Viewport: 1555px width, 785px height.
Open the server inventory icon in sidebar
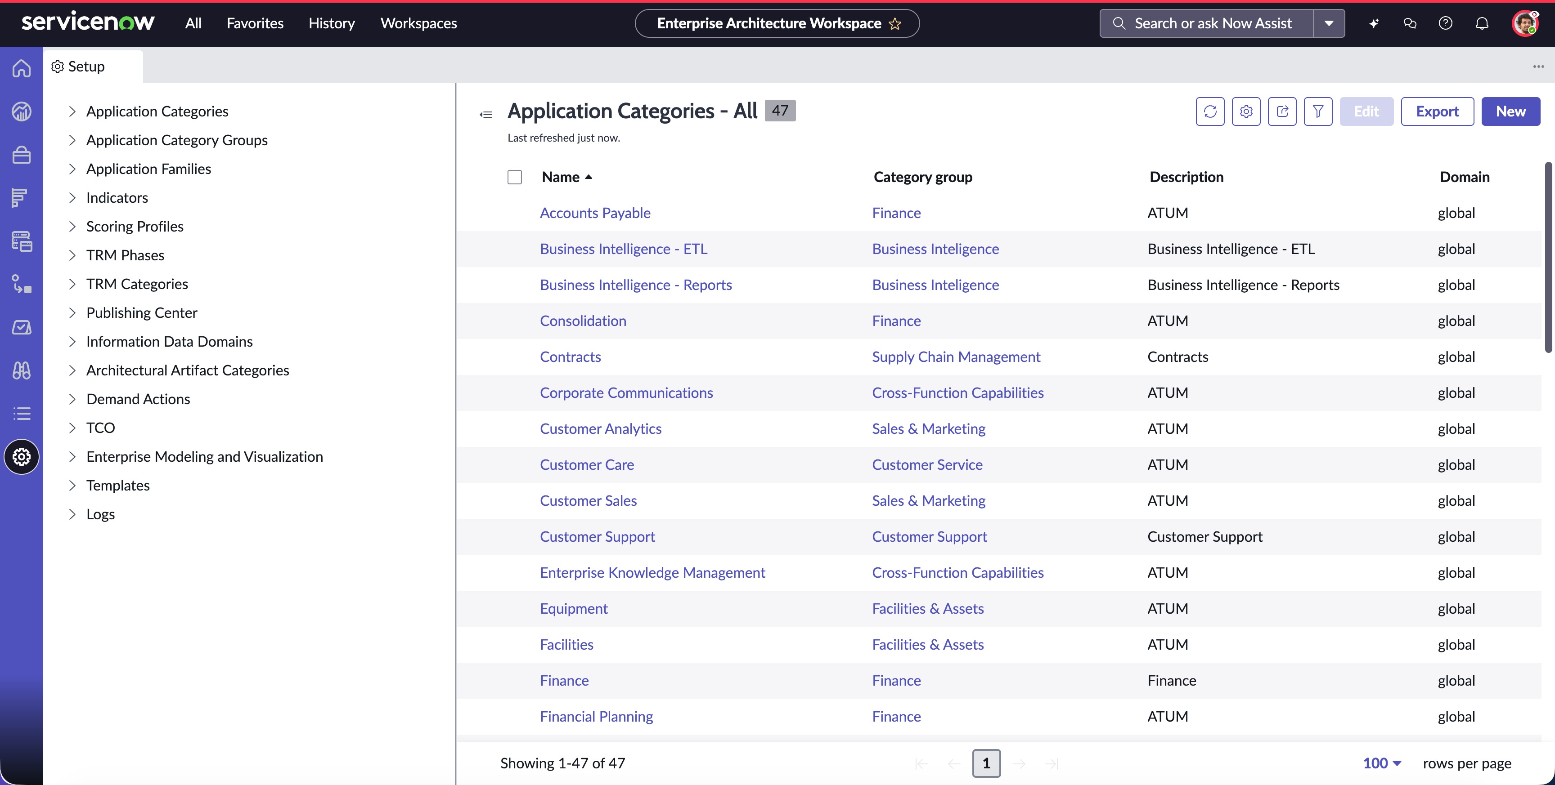coord(22,241)
